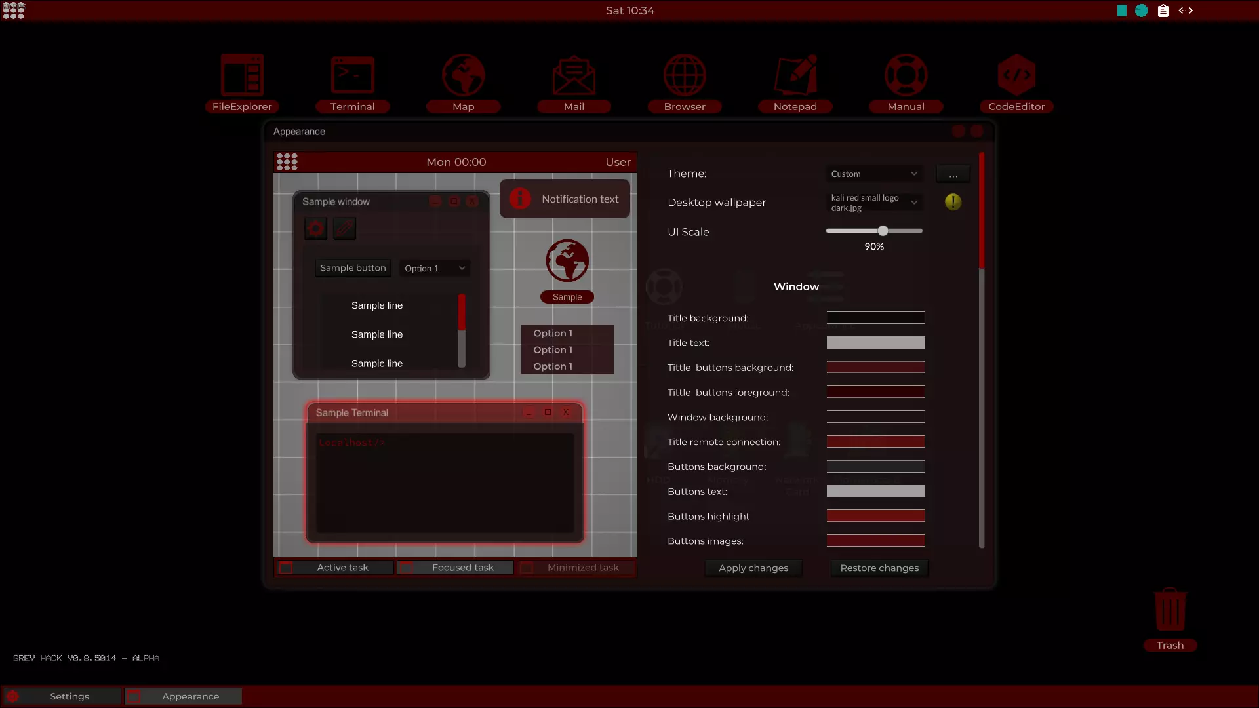Expand the Theme dropdown set to Custom
The height and width of the screenshot is (708, 1259).
[x=873, y=174]
